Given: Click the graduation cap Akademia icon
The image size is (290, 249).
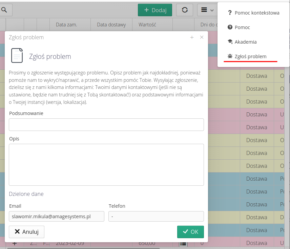Looking at the screenshot, I should (230, 42).
